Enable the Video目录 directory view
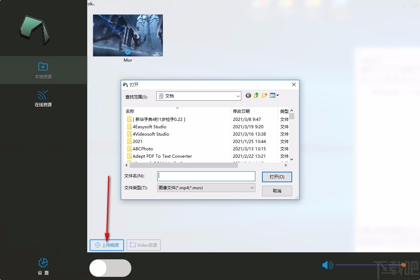 [x=143, y=245]
